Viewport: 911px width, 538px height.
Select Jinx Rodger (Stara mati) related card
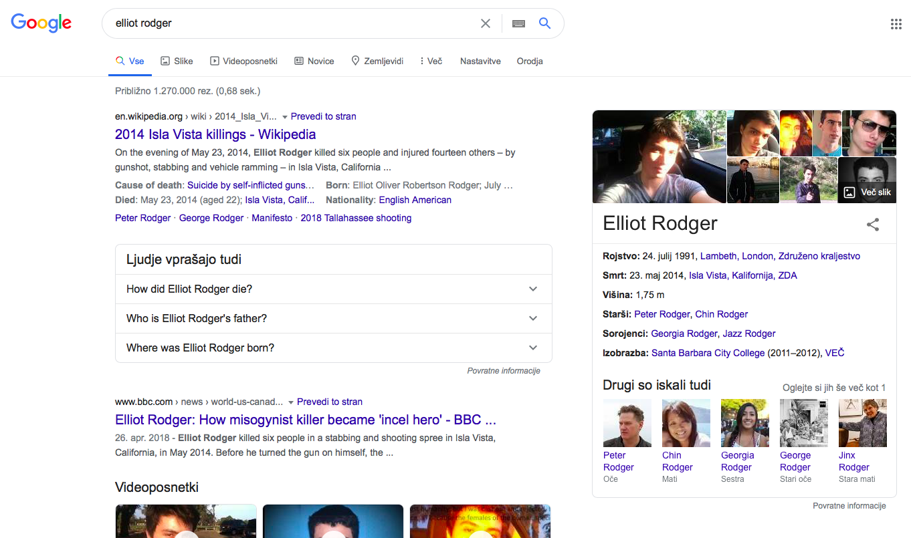click(x=862, y=441)
